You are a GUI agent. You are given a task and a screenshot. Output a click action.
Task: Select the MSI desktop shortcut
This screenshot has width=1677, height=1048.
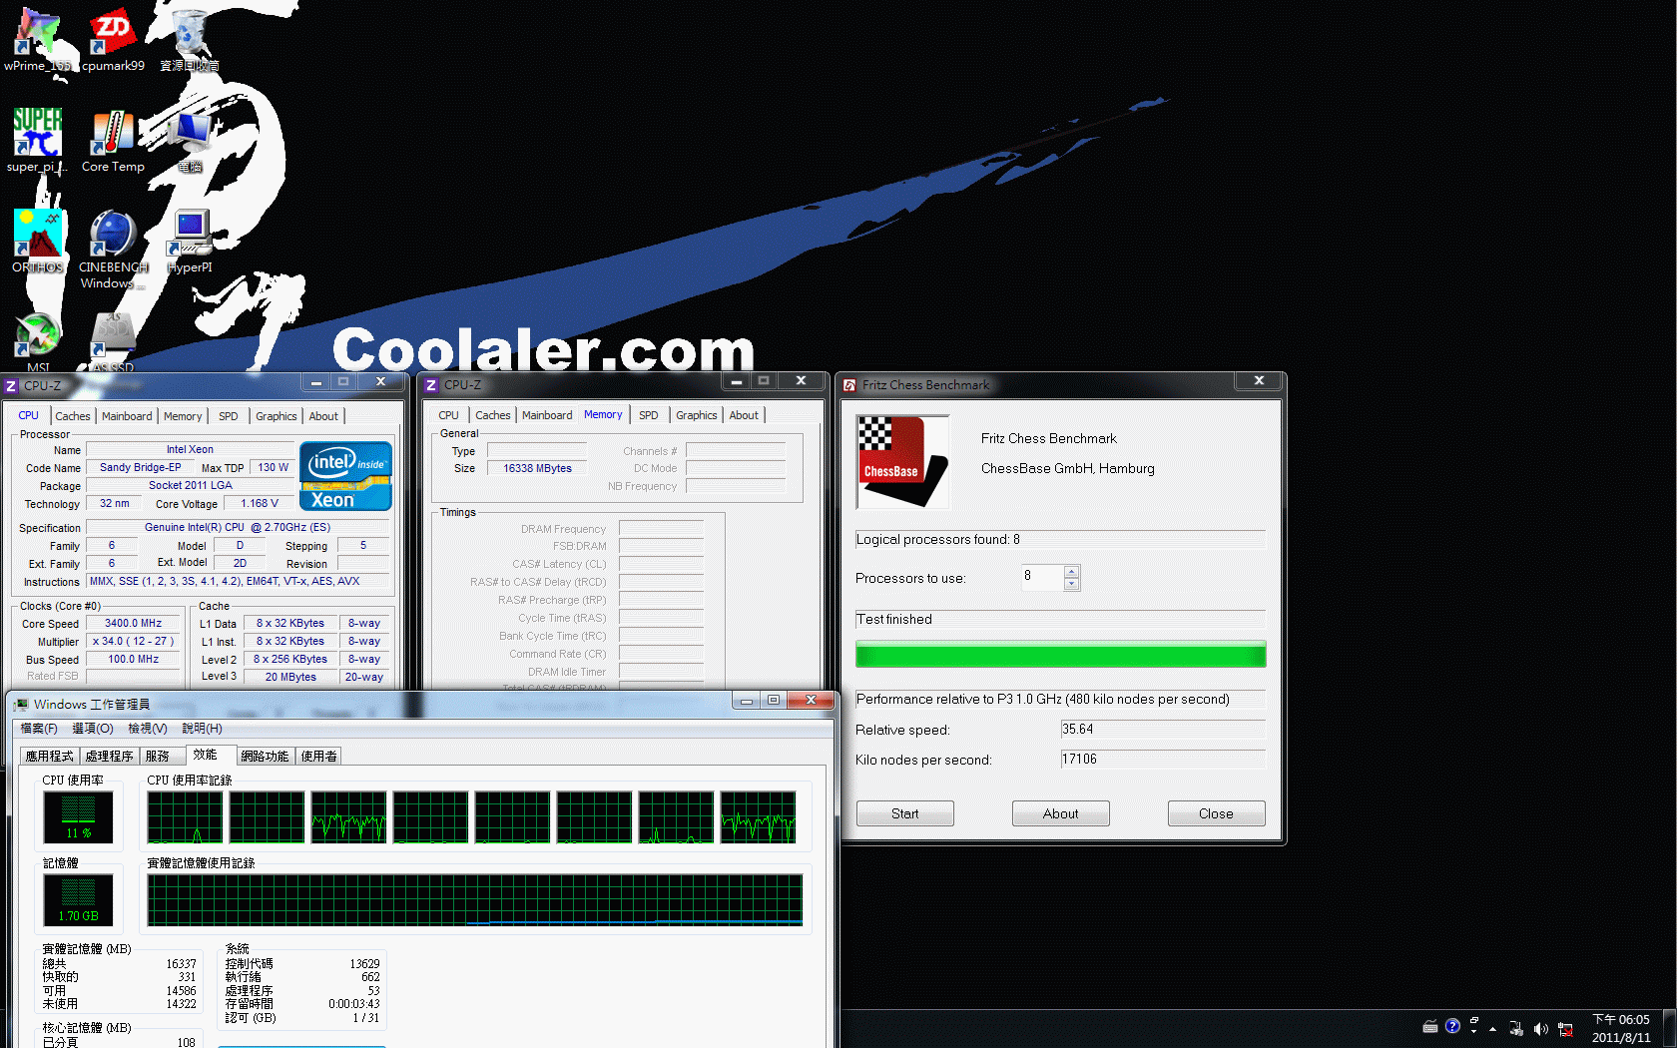tap(37, 342)
